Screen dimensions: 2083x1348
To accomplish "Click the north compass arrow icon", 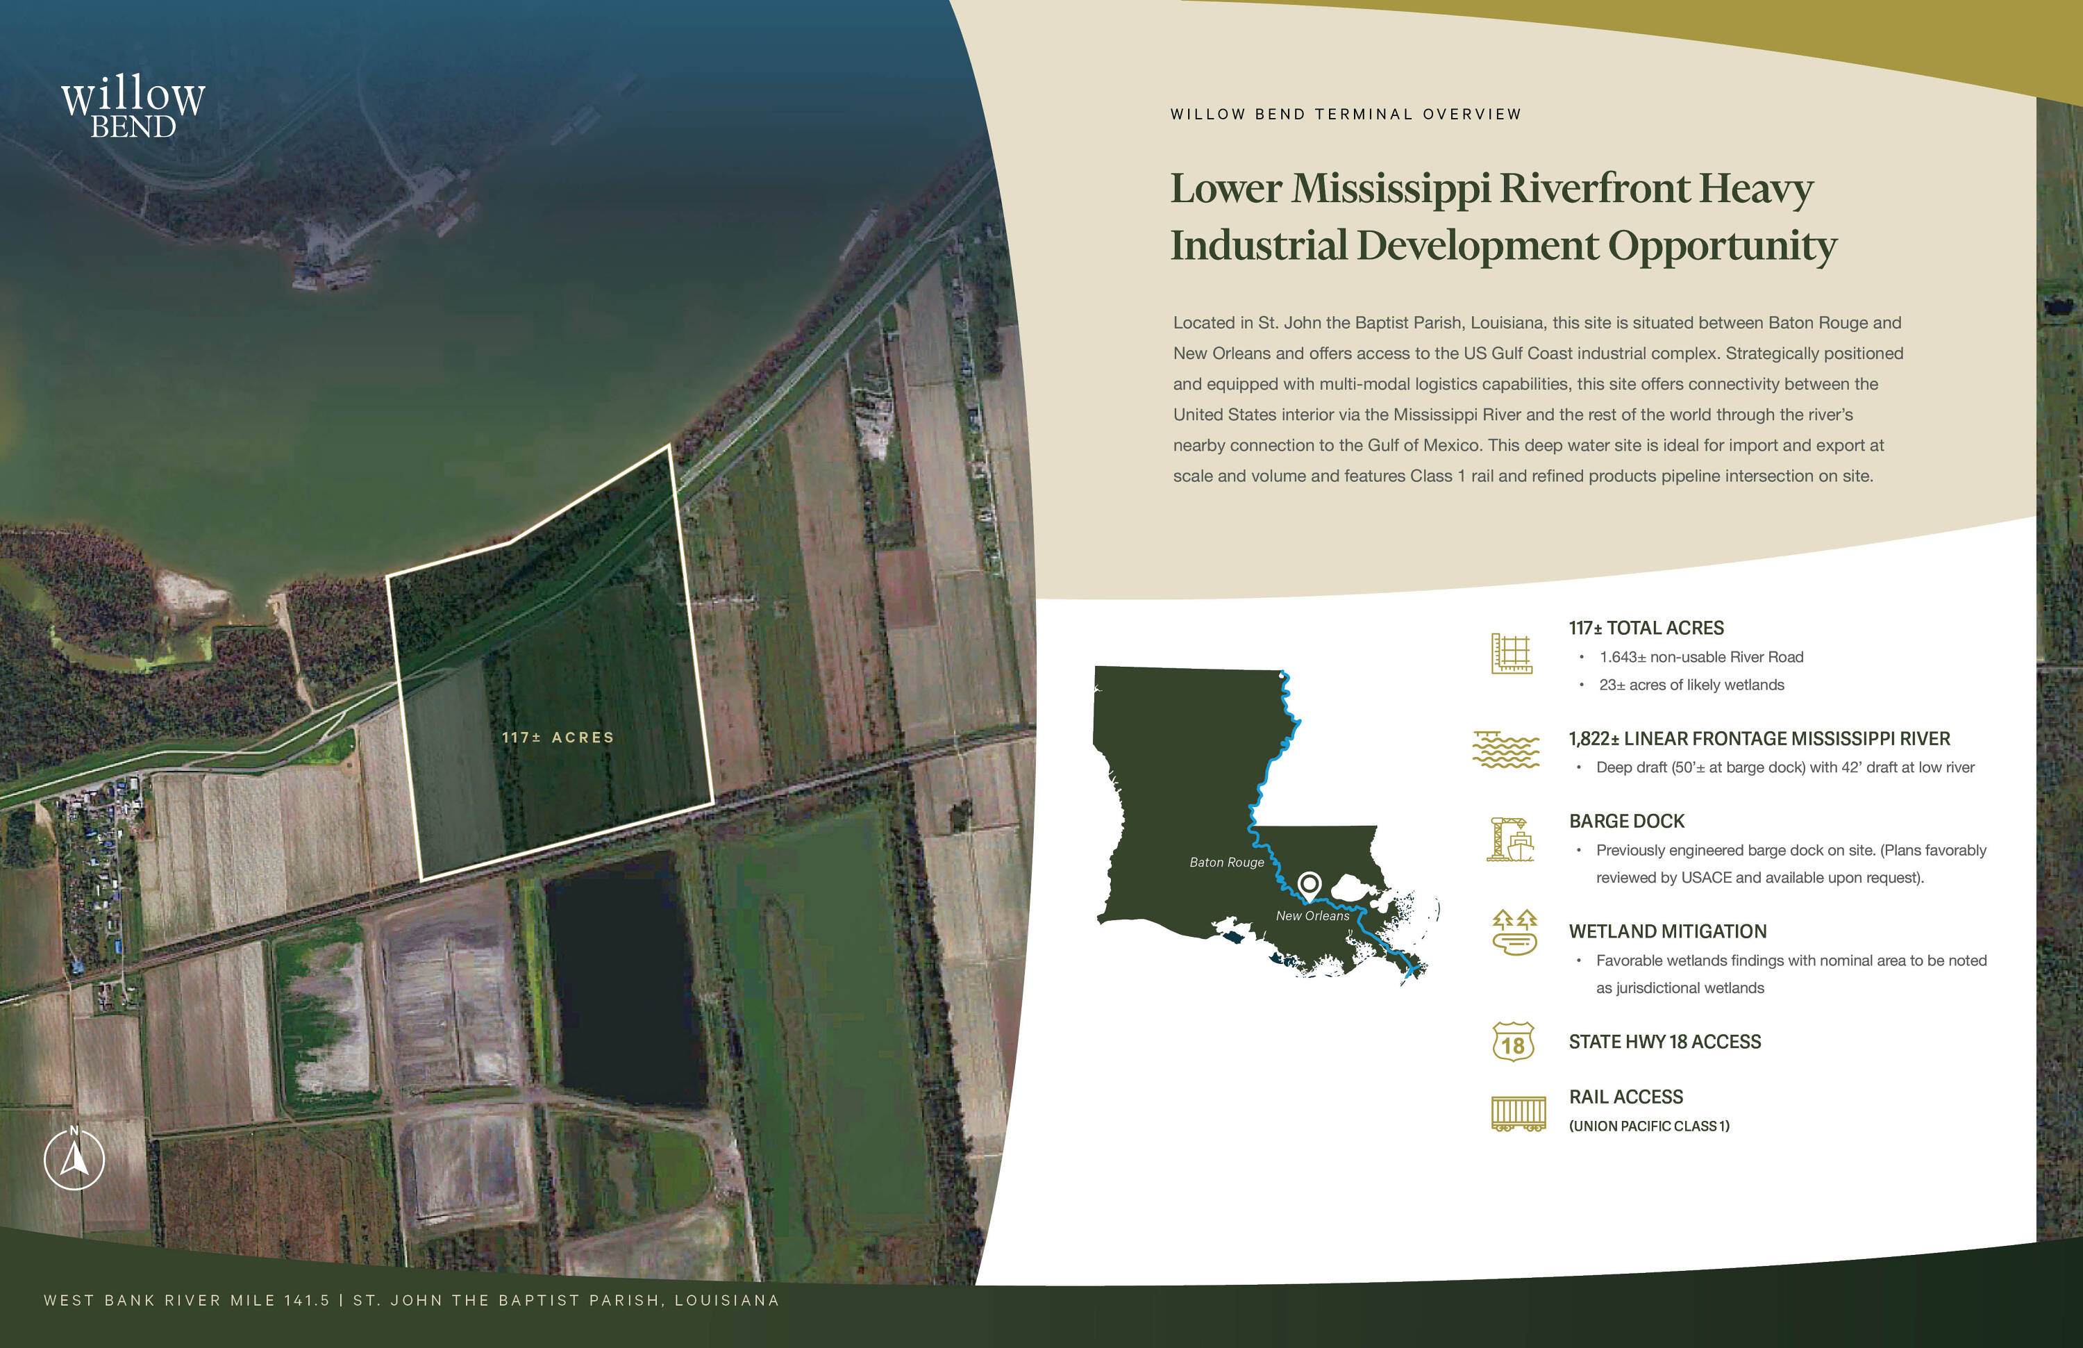I will (x=74, y=1160).
